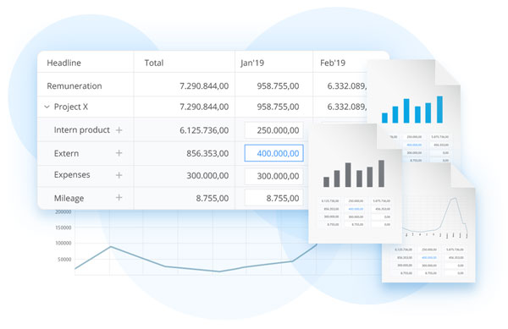Click Remuneration Feb'19 value 6.332.089
Viewport: 508px width, 329px height.
tap(346, 86)
